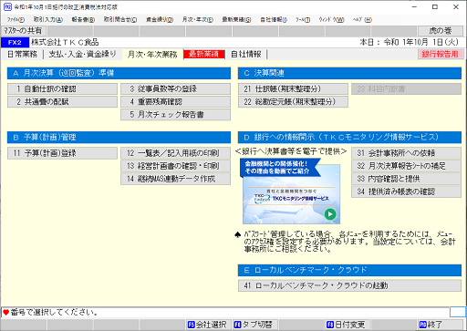Image resolution: width=467 pixels, height=331 pixels.
Task: Click the F3 会社選択 function key button
Action: (208, 325)
